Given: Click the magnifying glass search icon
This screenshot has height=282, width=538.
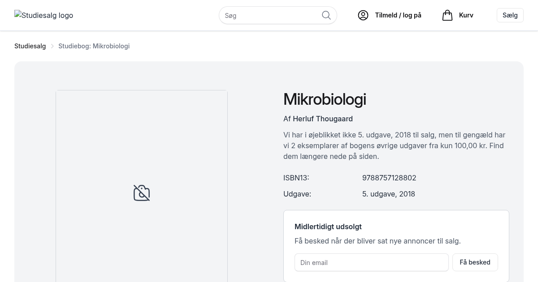Looking at the screenshot, I should [x=326, y=15].
